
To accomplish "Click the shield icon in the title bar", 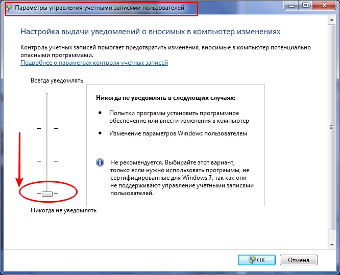I will (9, 9).
